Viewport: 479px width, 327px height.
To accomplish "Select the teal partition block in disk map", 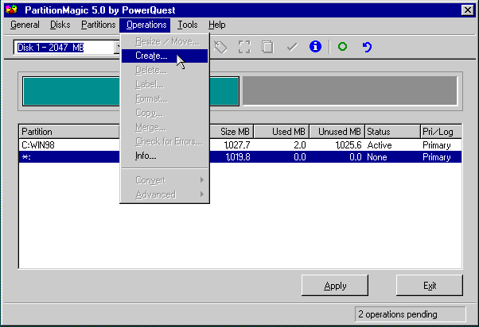I will click(72, 91).
